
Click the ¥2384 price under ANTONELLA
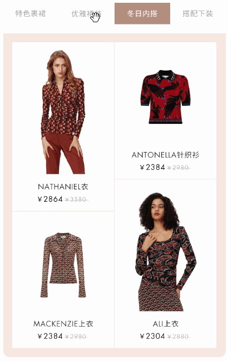[152, 167]
